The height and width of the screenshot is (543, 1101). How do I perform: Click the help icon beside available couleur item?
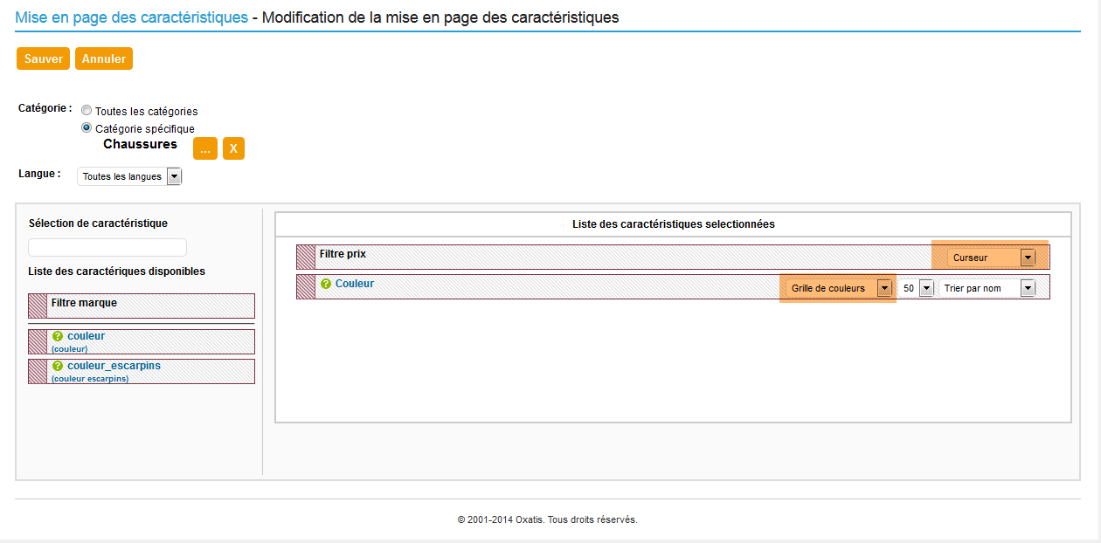(58, 336)
